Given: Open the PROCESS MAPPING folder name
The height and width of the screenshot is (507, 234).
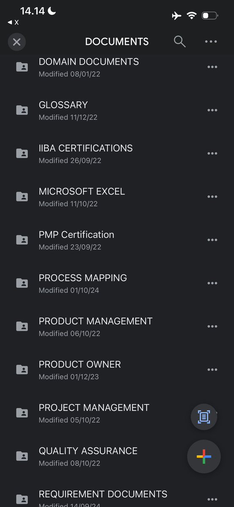Looking at the screenshot, I should click(83, 278).
